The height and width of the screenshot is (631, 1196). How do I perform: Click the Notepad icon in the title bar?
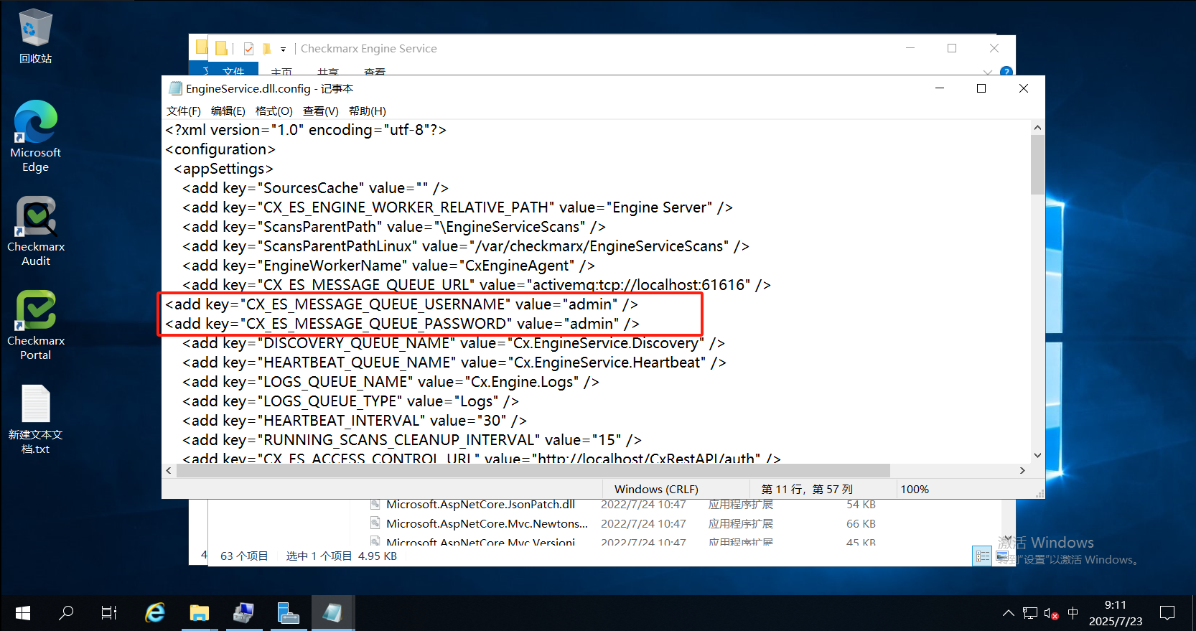175,88
